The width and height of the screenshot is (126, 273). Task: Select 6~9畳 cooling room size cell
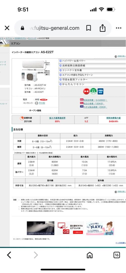click(x=43, y=141)
